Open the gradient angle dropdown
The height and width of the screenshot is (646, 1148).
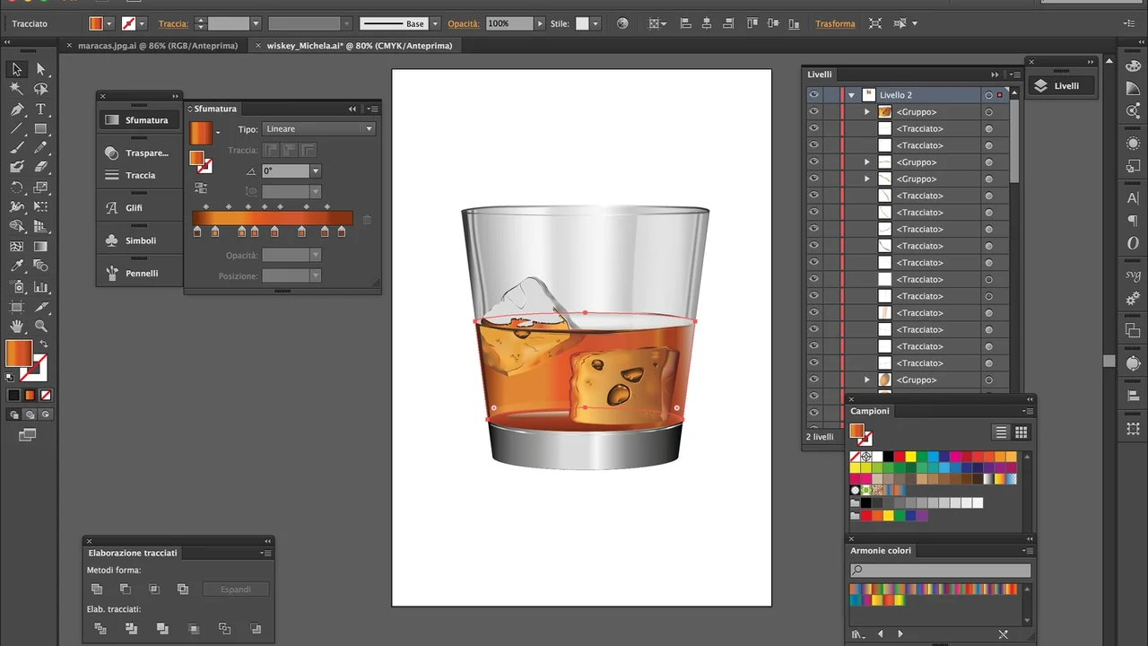coord(316,171)
